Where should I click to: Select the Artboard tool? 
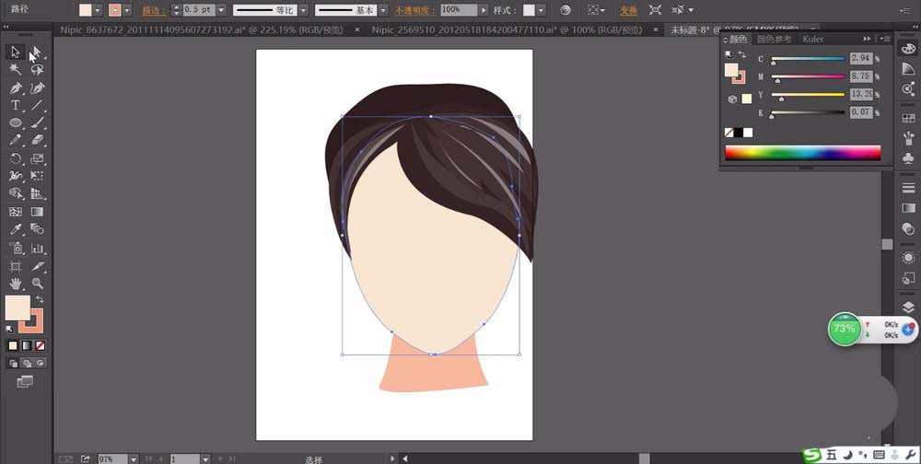point(16,266)
